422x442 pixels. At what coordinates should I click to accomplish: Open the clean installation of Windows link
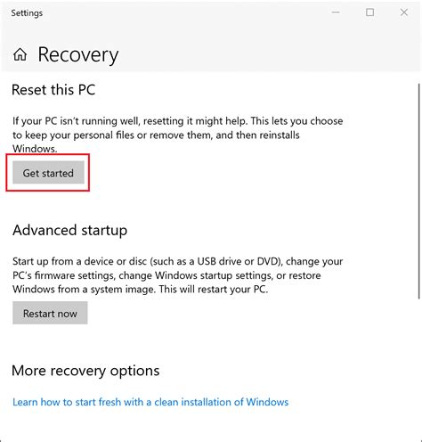[x=150, y=402]
